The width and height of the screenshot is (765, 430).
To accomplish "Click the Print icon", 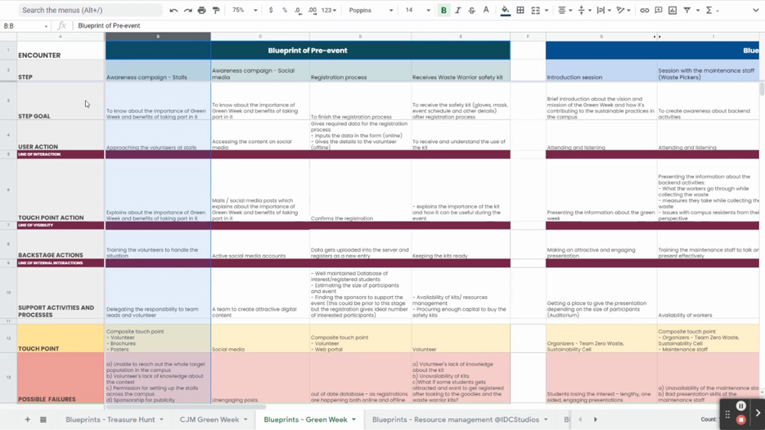I will point(201,10).
